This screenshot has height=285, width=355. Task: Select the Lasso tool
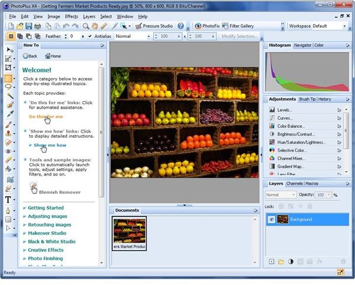(x=8, y=87)
